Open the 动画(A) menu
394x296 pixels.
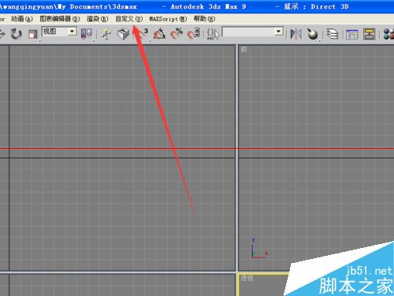pyautogui.click(x=22, y=19)
